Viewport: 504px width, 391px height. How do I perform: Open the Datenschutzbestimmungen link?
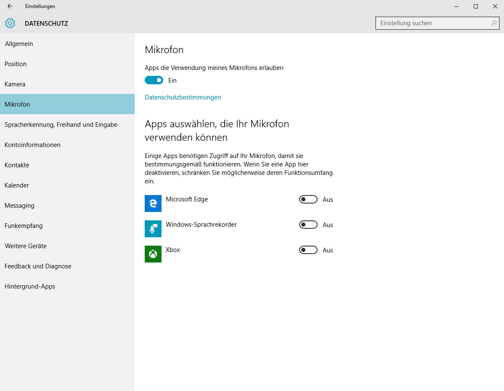[x=183, y=97]
